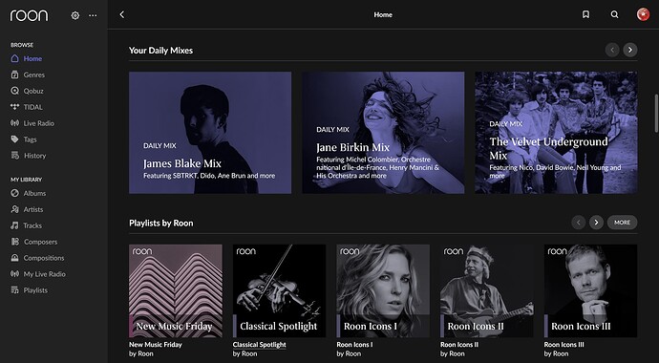Image resolution: width=659 pixels, height=363 pixels.
Task: Click the vertical scrollbar thumb on right
Action: point(655,114)
